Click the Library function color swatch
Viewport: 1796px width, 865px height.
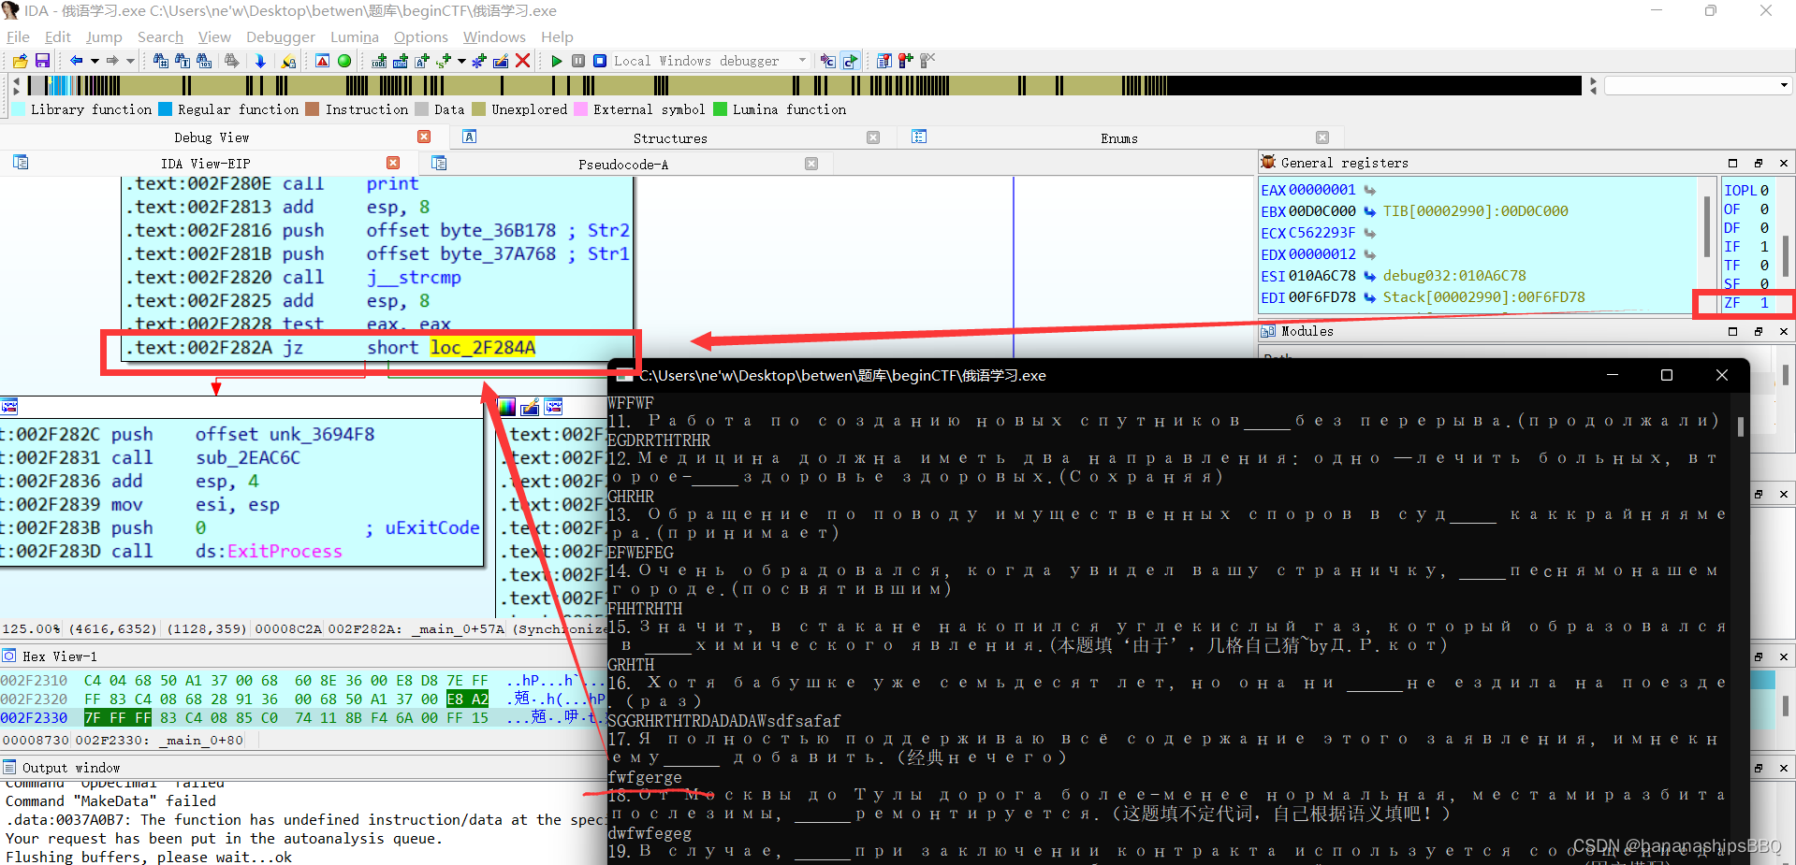(x=19, y=109)
